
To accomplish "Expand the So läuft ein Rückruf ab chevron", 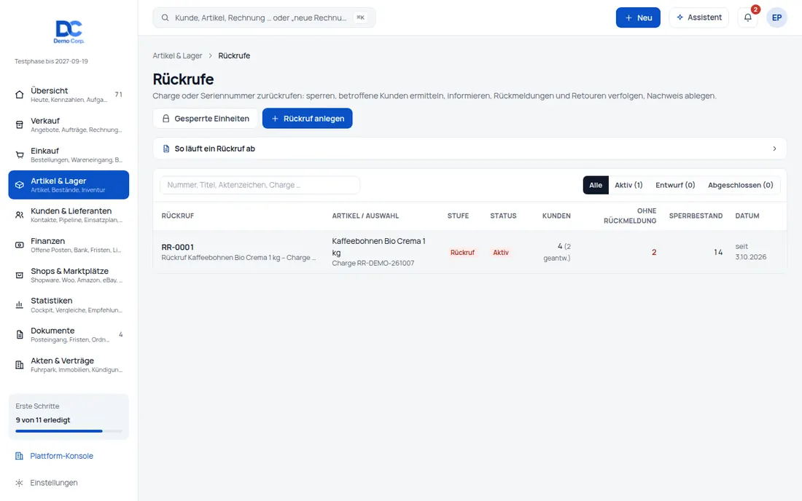I will [774, 149].
